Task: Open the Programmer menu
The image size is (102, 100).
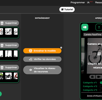Action: pyautogui.click(x=78, y=2)
